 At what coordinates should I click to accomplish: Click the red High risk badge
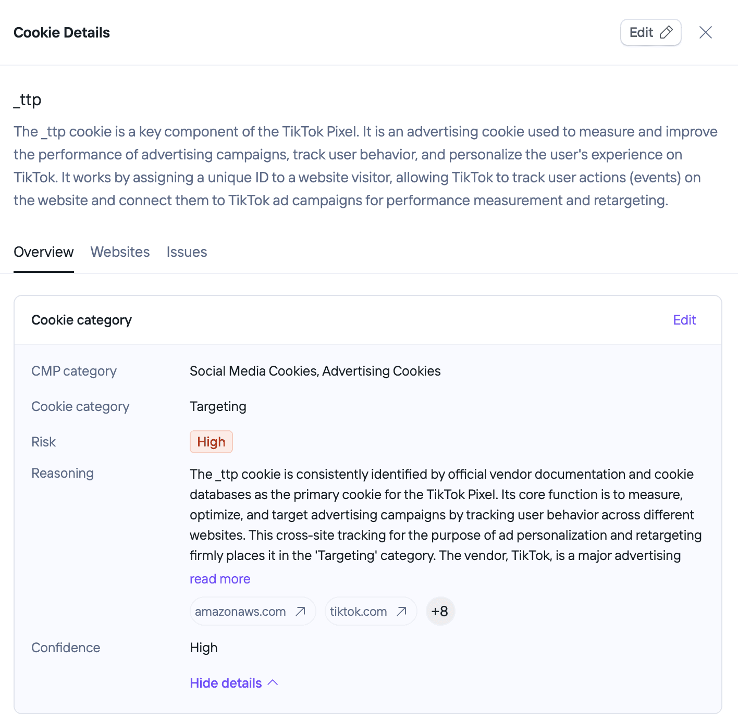point(211,442)
